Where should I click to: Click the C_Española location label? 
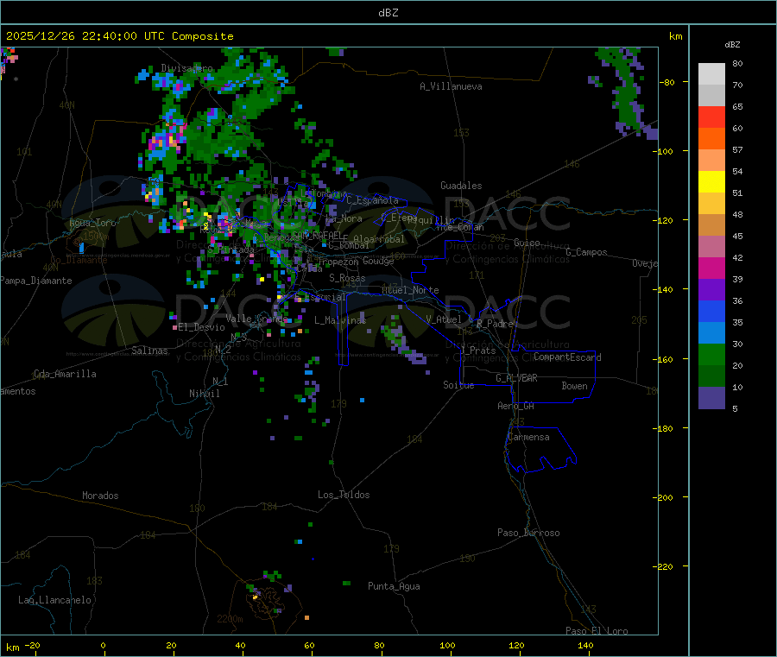coord(373,200)
